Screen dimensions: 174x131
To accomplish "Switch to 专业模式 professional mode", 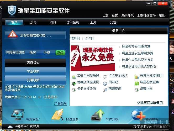I will 35,71.
